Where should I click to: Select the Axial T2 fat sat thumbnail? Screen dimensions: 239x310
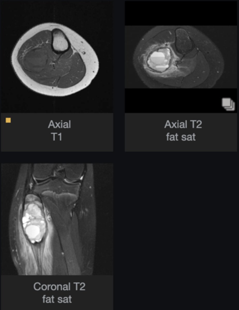click(x=181, y=57)
